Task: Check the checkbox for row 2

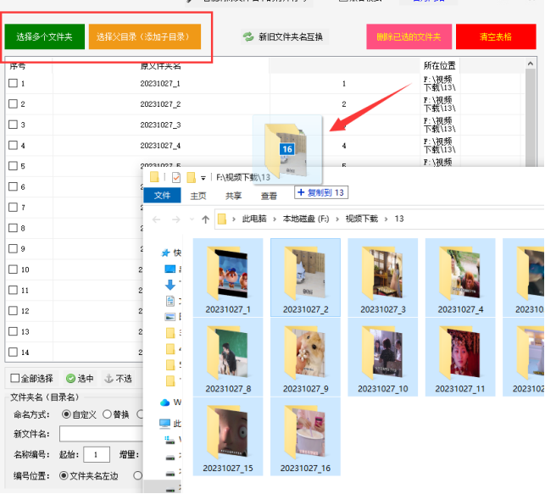Action: pos(13,103)
